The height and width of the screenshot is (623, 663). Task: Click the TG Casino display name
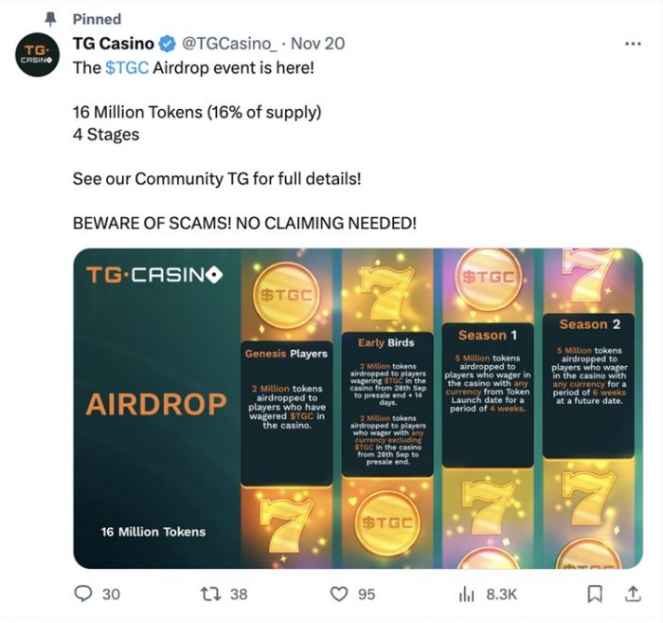coord(114,44)
